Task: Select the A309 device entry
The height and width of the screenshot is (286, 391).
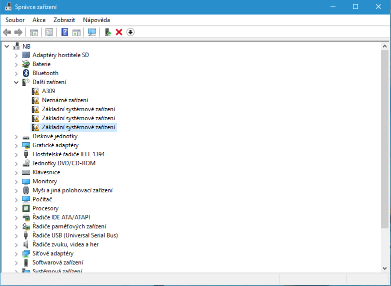Action: tap(48, 91)
